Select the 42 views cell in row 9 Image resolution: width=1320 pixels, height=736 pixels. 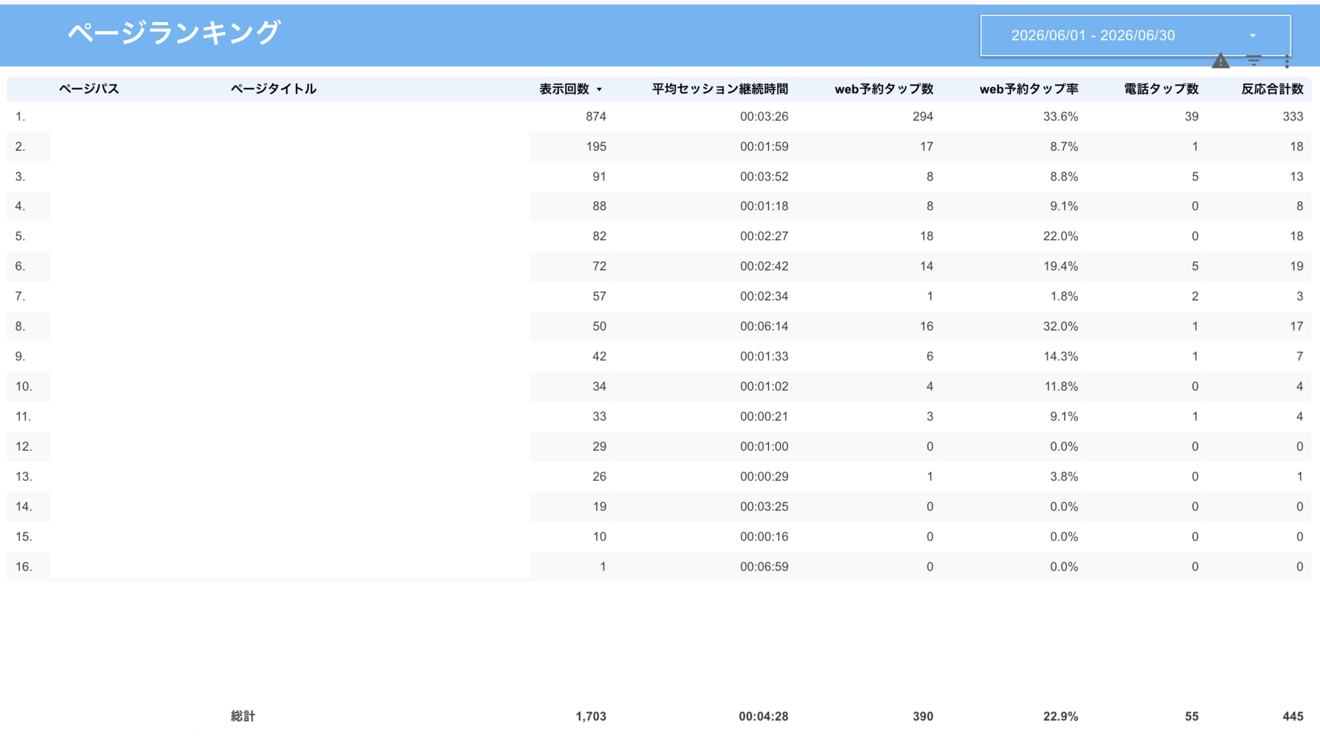tap(599, 356)
